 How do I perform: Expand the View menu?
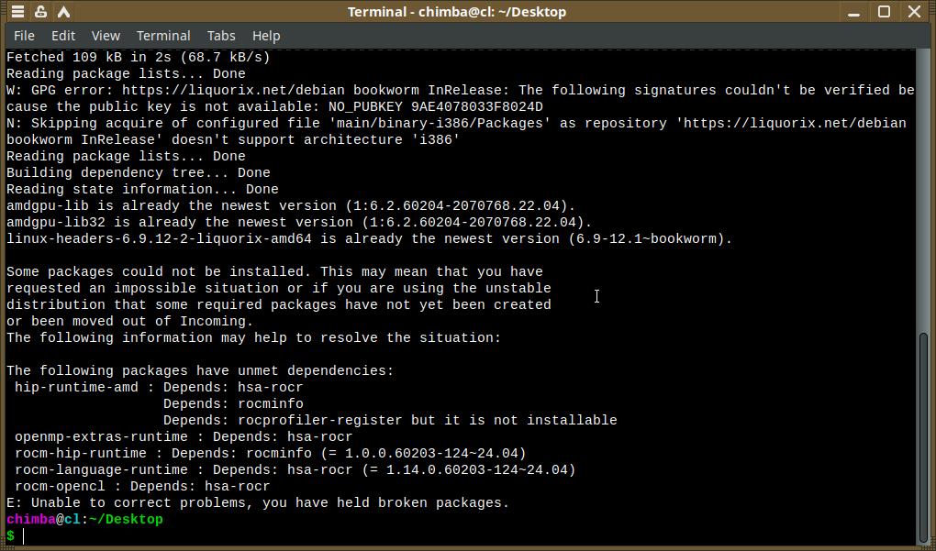pos(106,36)
